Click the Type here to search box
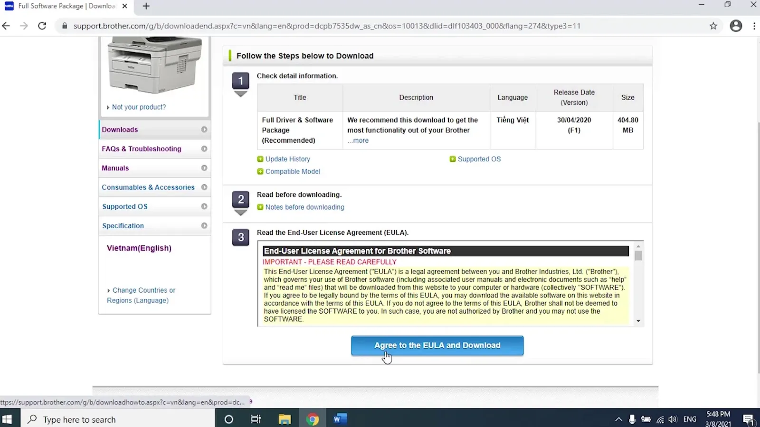760x427 pixels. click(x=118, y=419)
